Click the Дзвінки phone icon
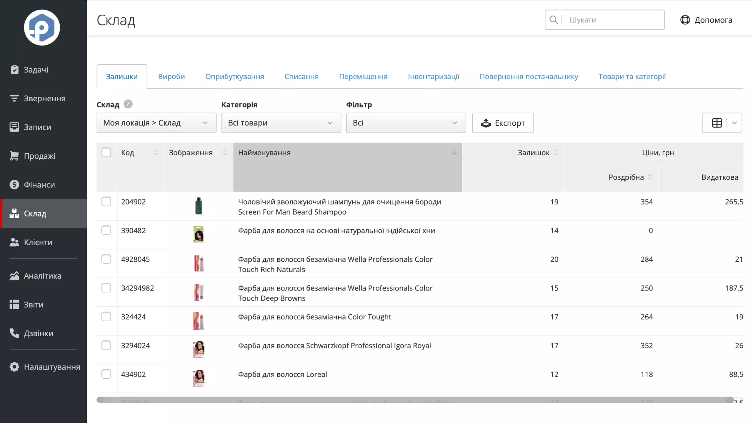 coord(14,333)
